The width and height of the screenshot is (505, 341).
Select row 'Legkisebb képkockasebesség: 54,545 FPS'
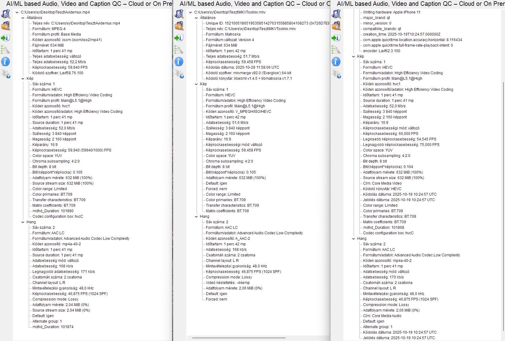click(400, 139)
